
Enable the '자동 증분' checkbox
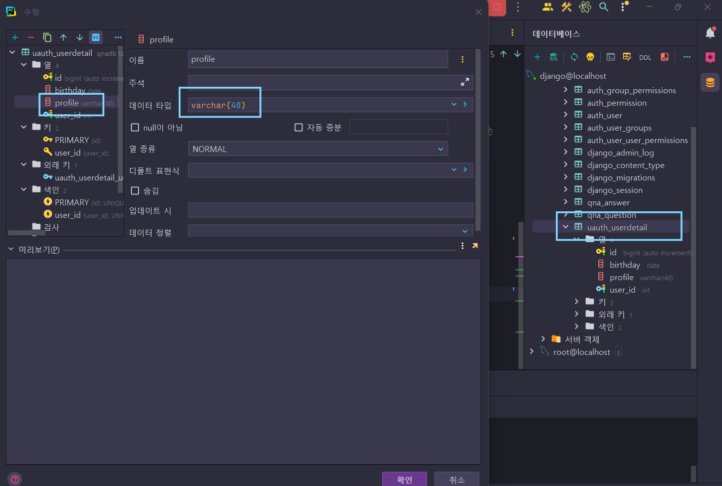[298, 128]
